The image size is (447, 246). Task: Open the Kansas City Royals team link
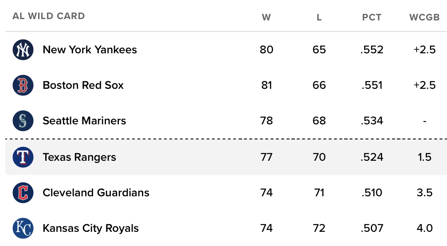(x=90, y=228)
